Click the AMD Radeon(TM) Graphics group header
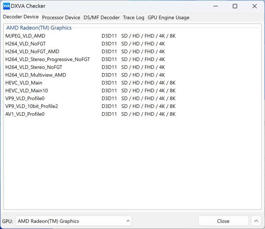Viewport: 265px width, 229px height. tap(39, 28)
